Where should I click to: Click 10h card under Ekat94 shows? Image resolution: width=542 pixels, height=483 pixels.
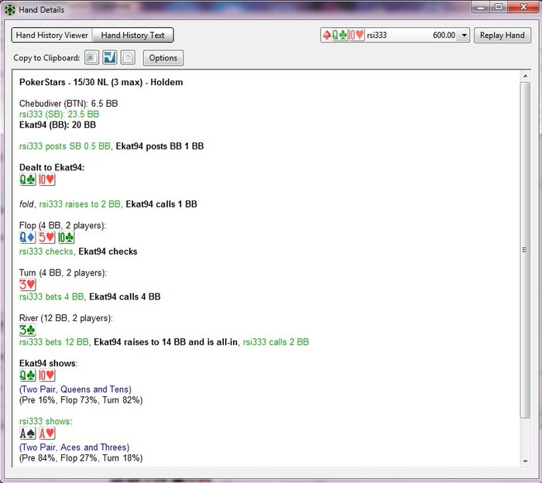[x=46, y=375]
